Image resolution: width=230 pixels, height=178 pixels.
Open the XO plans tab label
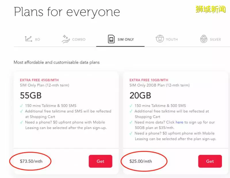(x=37, y=39)
